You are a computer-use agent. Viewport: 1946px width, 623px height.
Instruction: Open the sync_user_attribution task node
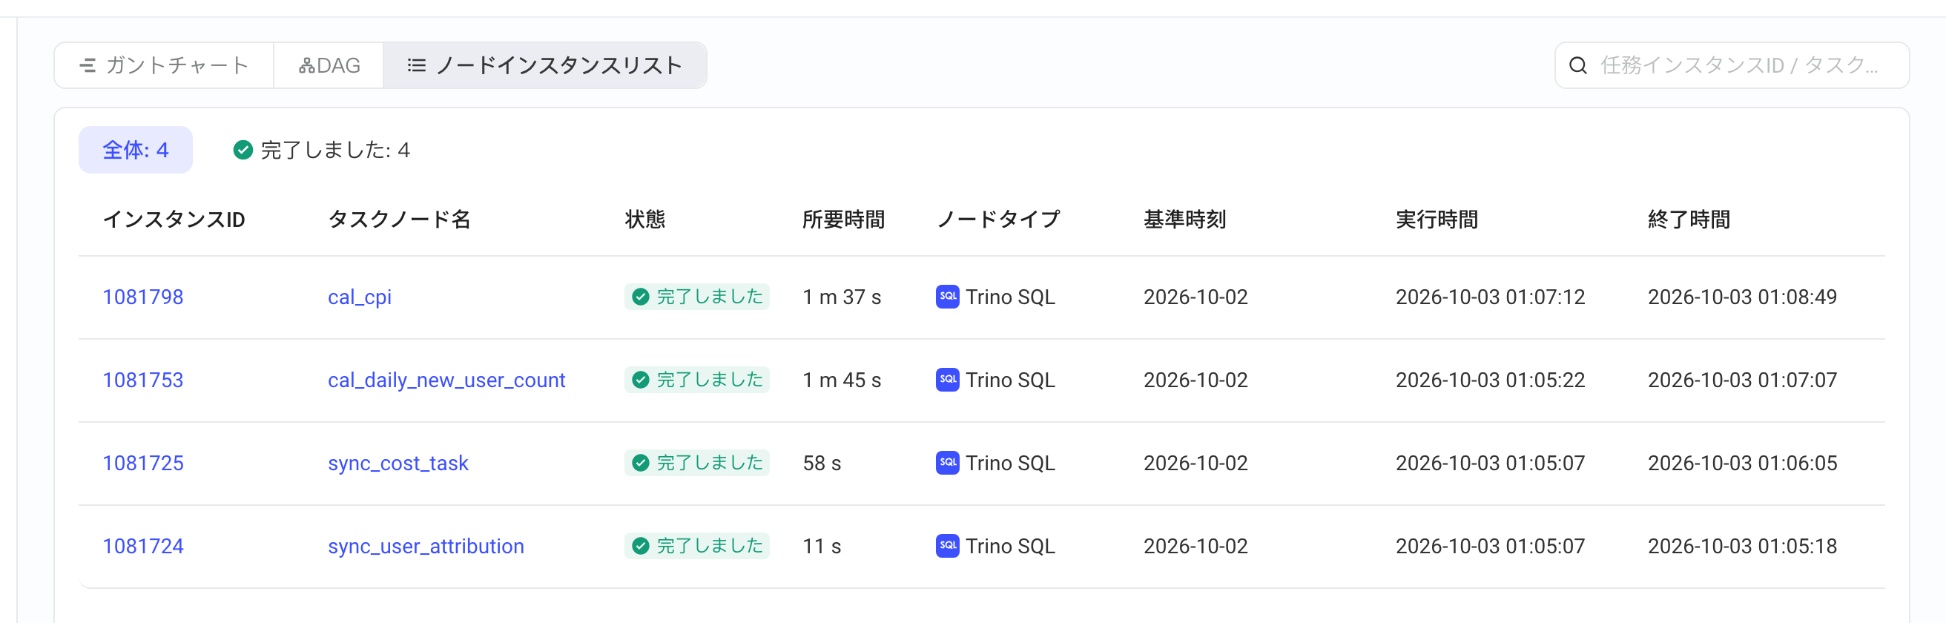[426, 546]
